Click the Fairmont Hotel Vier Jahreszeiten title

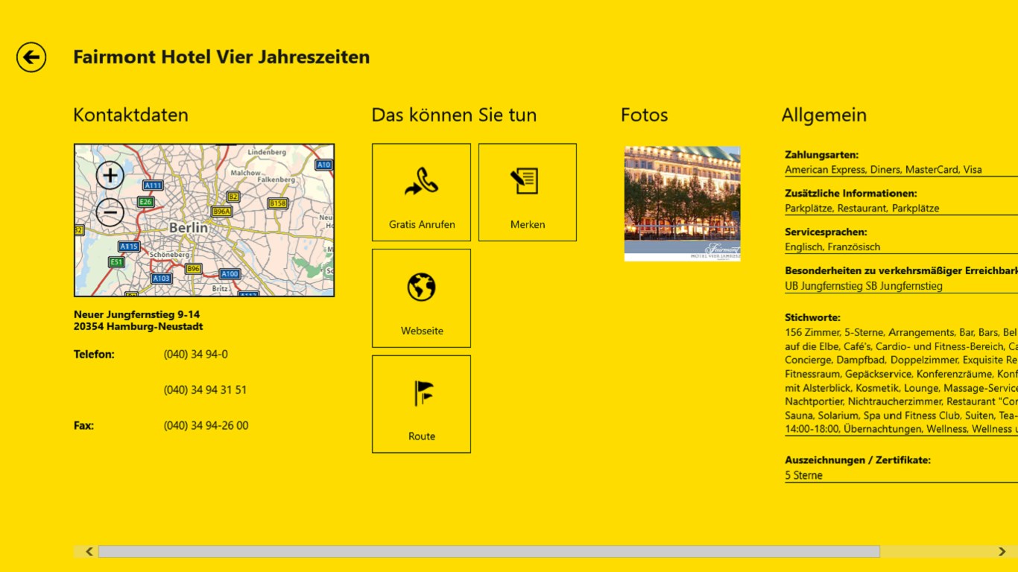(x=221, y=57)
